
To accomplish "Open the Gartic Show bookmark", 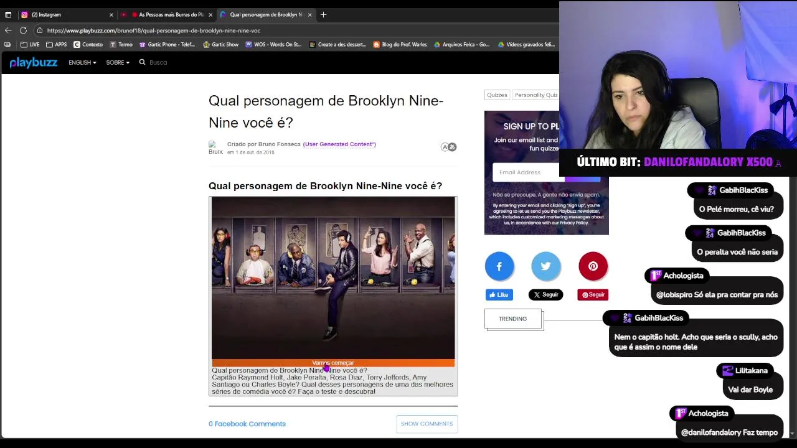I will 220,44.
